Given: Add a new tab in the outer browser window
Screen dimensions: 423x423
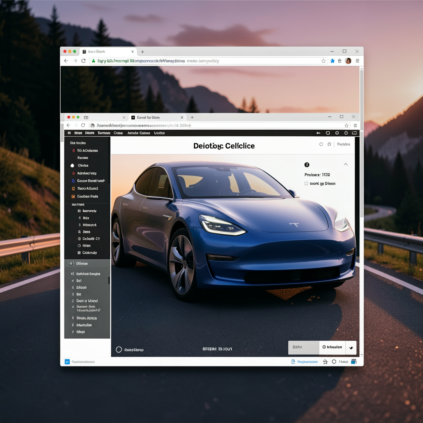Looking at the screenshot, I should click(x=143, y=52).
